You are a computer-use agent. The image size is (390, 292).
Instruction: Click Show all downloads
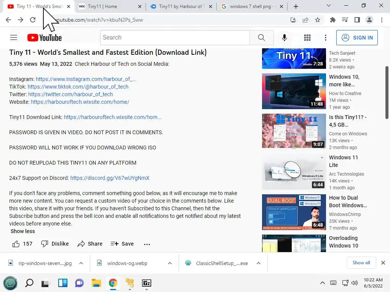click(361, 263)
